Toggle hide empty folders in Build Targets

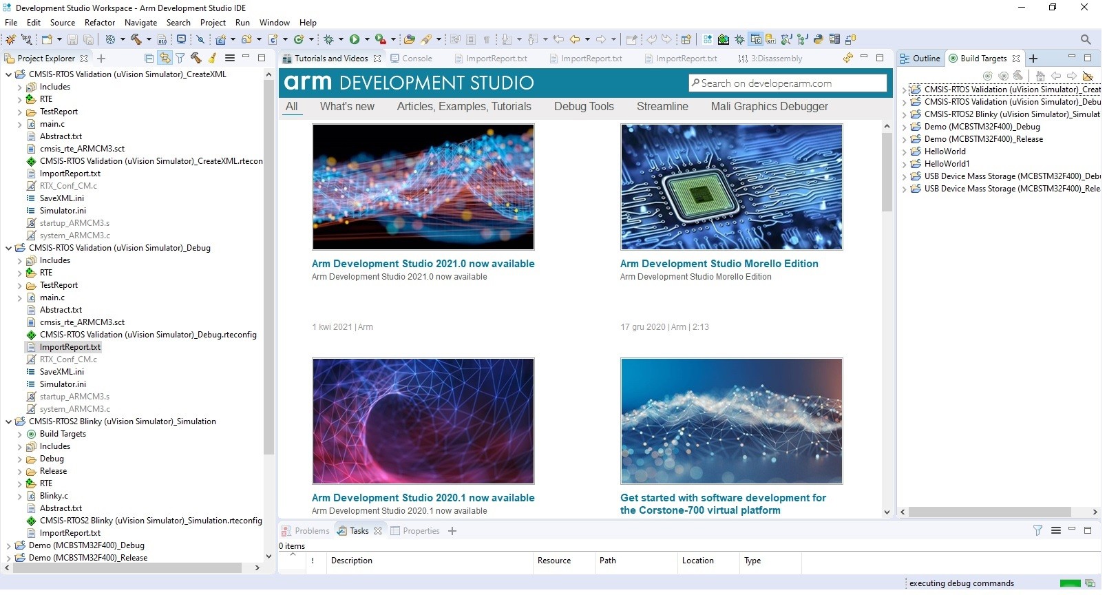point(1088,76)
